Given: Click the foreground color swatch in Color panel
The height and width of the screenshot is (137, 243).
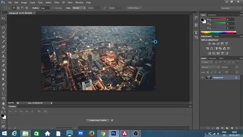Looking at the screenshot, I should pyautogui.click(x=203, y=20).
